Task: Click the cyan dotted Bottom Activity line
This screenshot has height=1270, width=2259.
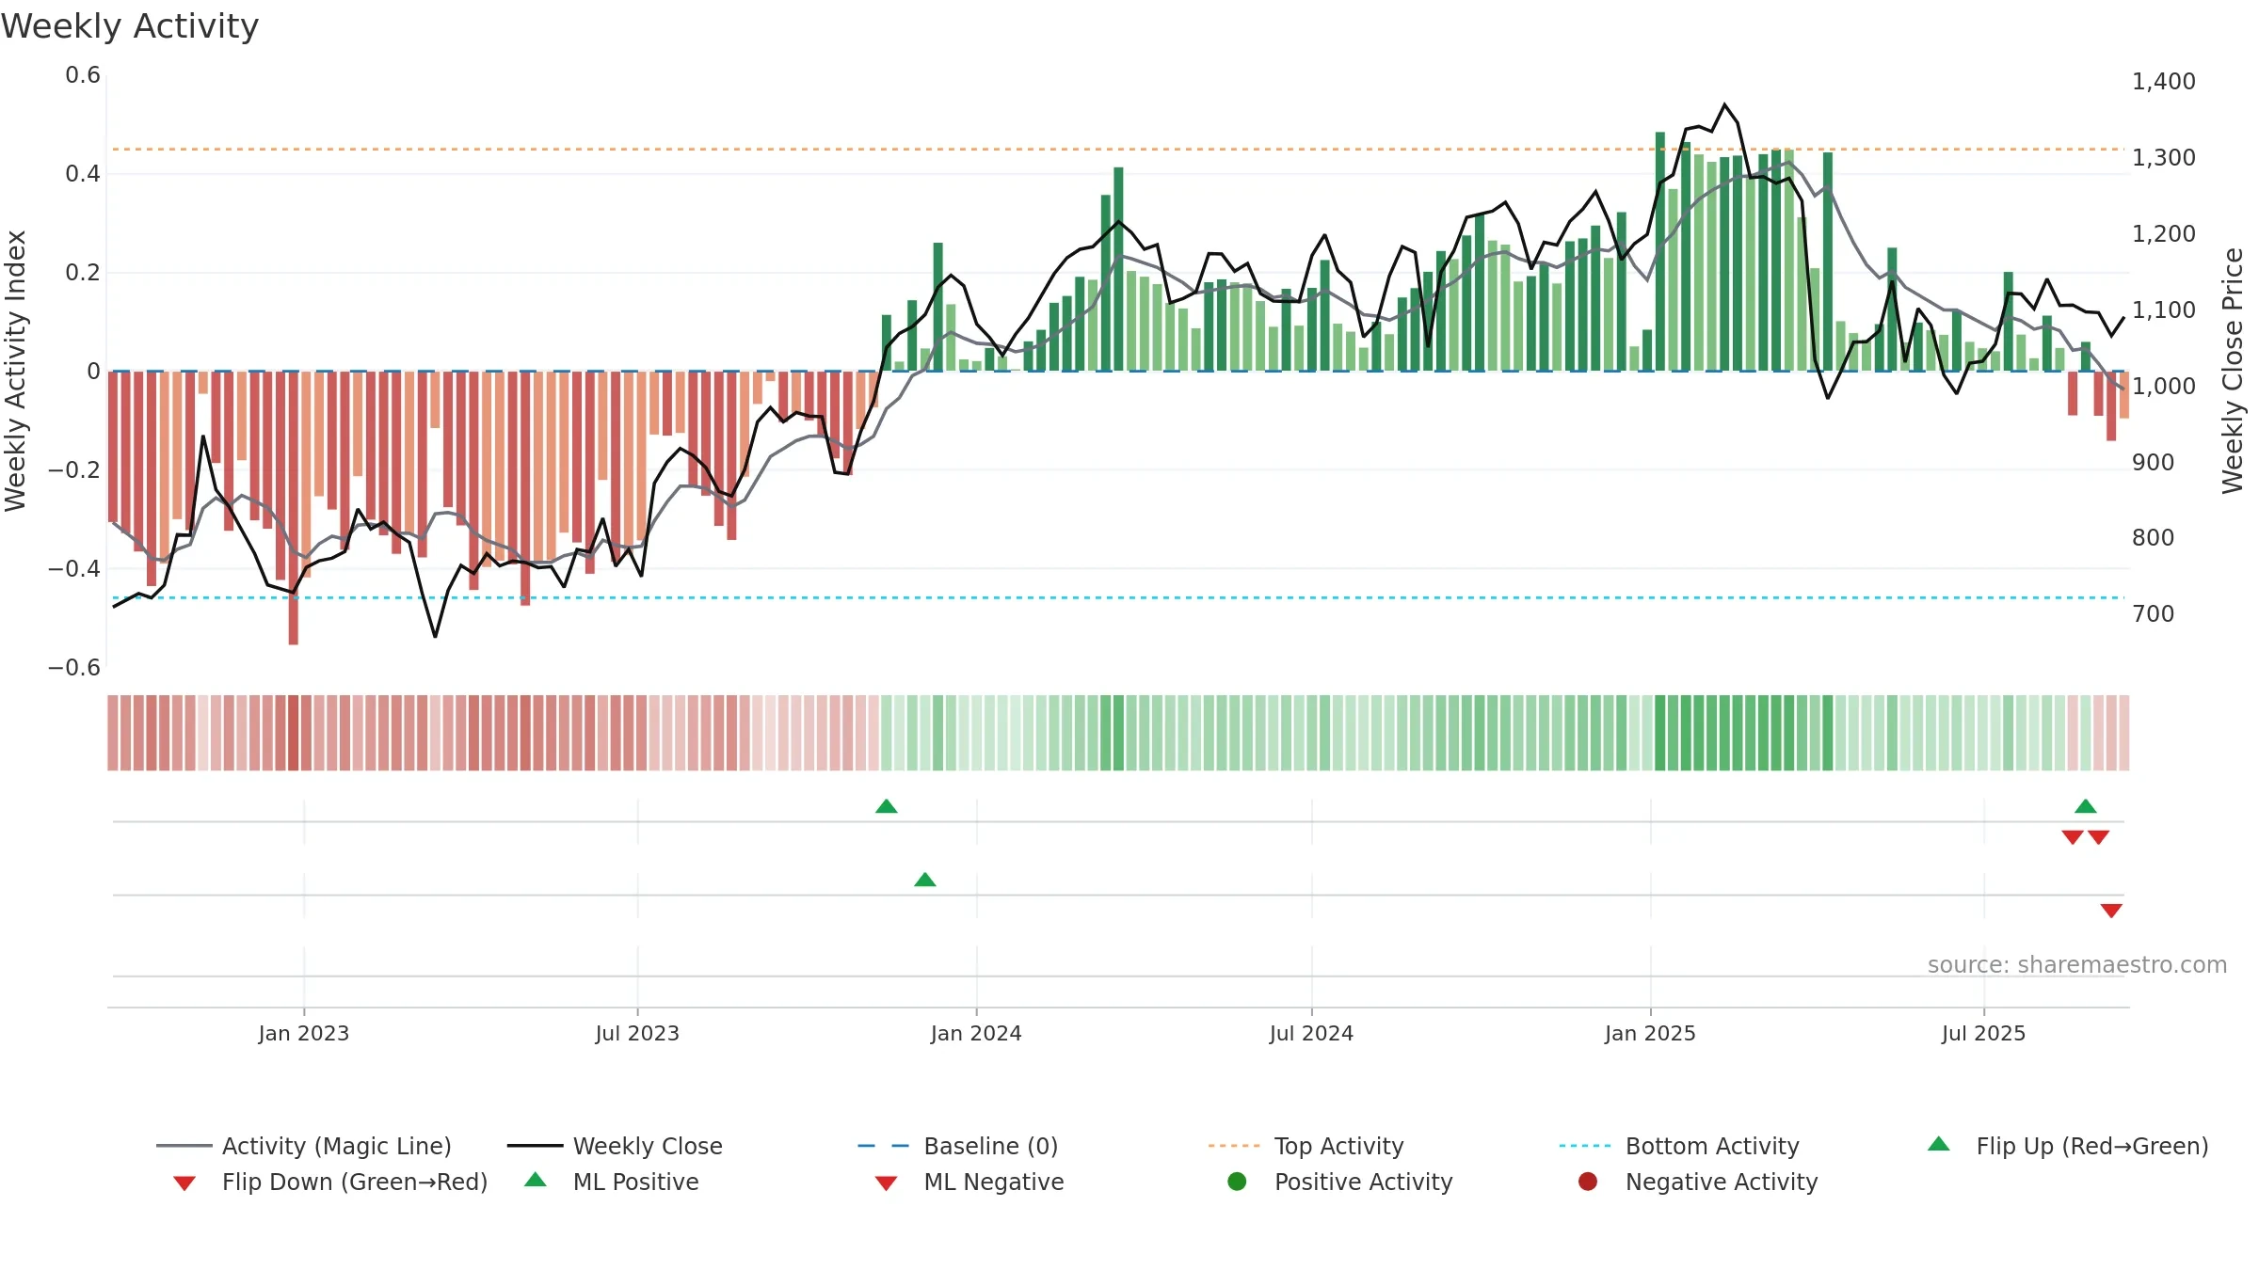Action: click(x=1118, y=597)
